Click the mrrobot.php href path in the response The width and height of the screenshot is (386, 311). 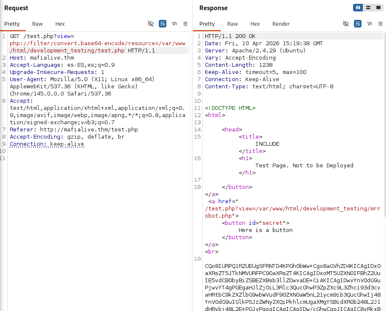292,212
